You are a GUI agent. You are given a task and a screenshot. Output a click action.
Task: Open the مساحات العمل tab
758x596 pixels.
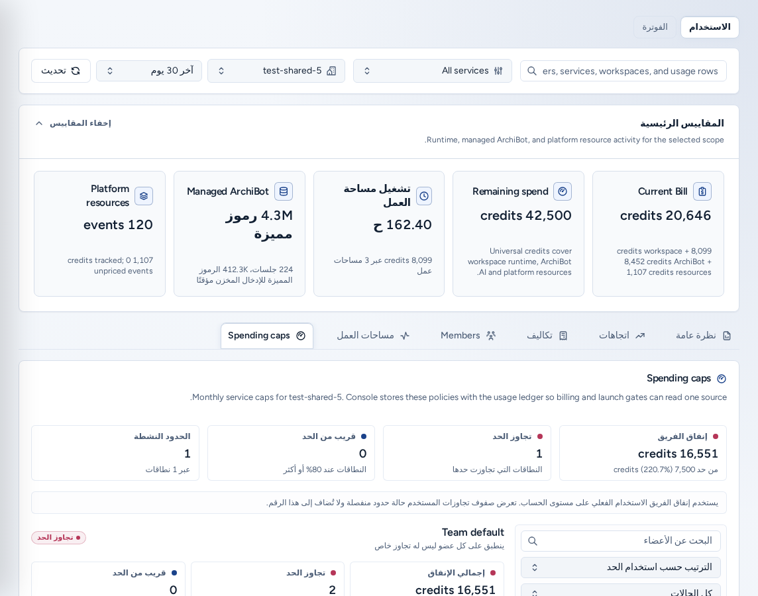tap(373, 336)
